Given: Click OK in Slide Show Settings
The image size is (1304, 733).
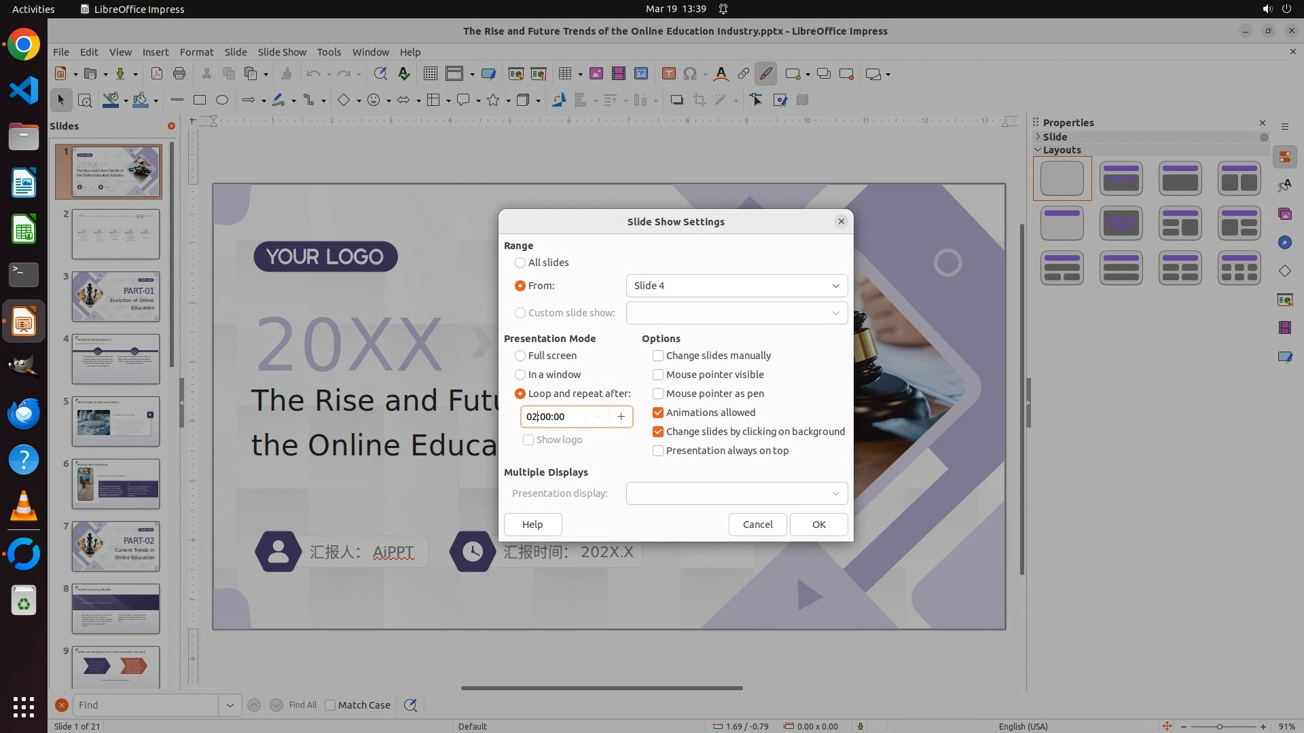Looking at the screenshot, I should [x=819, y=525].
